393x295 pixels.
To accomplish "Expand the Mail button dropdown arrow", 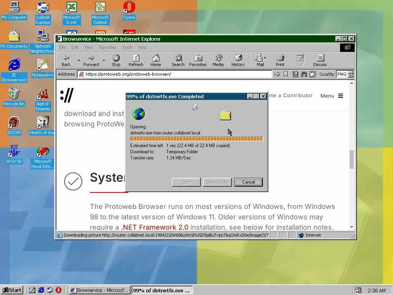I will 265,58.
